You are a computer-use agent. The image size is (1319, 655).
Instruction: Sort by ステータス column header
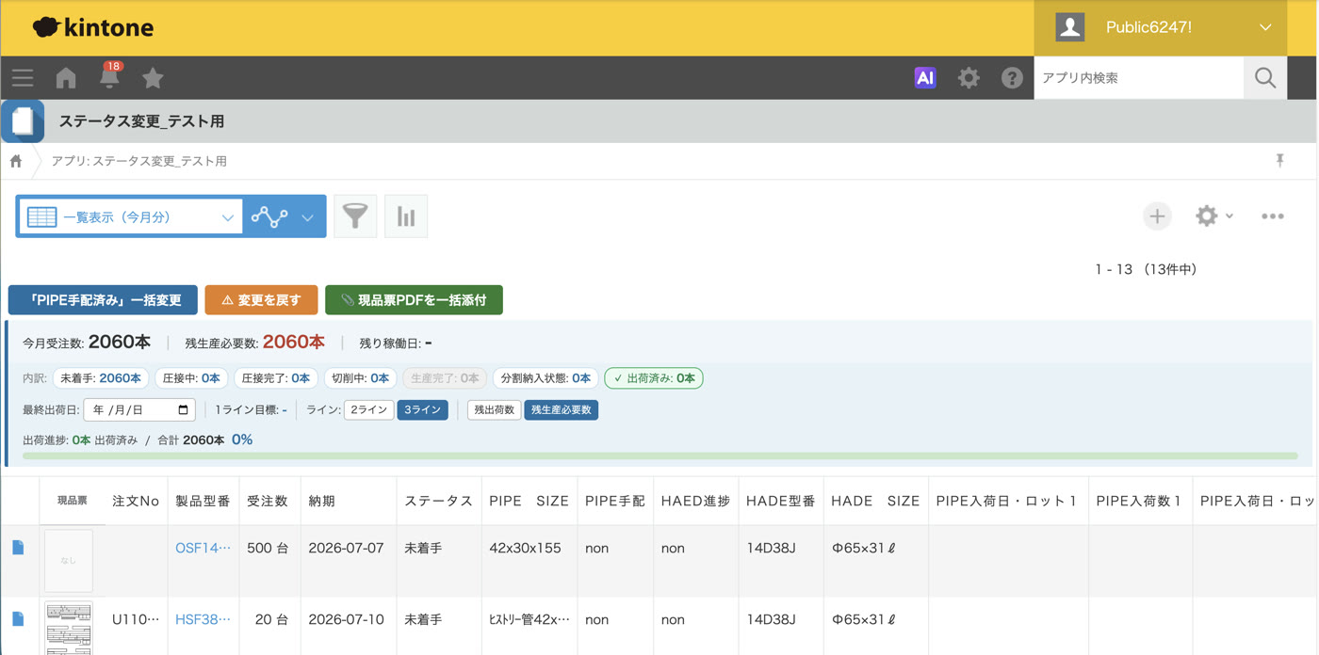pyautogui.click(x=438, y=501)
